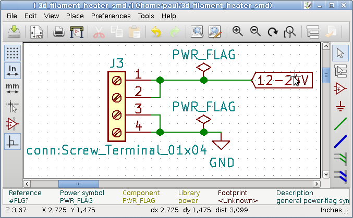
Task: Open Find tool with magnifier icon
Action: point(197,32)
